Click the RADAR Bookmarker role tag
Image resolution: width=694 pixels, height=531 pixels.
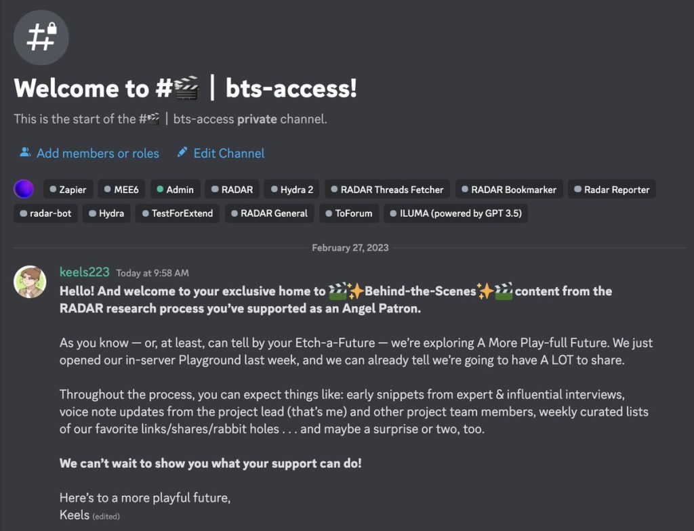click(508, 190)
